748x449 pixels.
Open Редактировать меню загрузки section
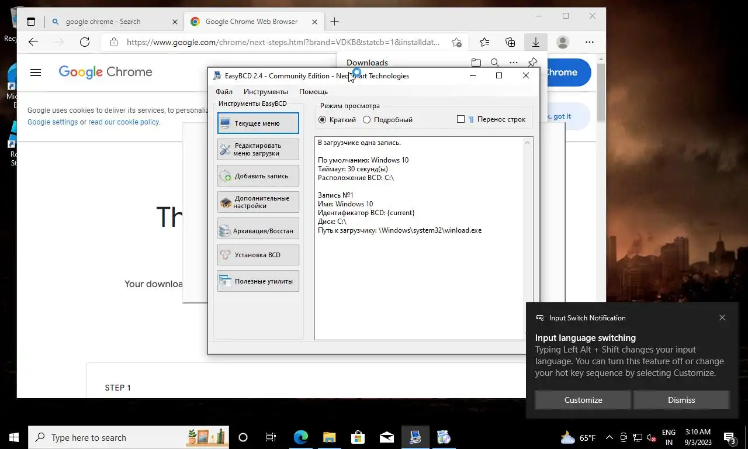click(x=258, y=150)
